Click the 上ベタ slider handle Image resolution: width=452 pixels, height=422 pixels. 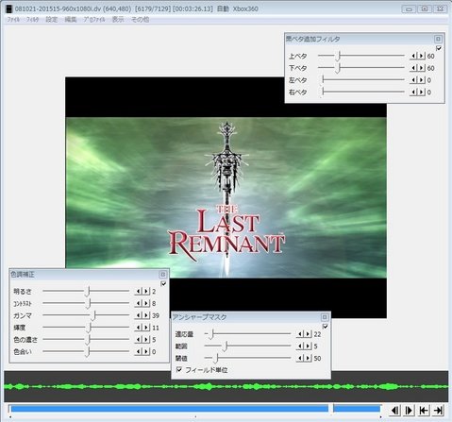(x=338, y=56)
